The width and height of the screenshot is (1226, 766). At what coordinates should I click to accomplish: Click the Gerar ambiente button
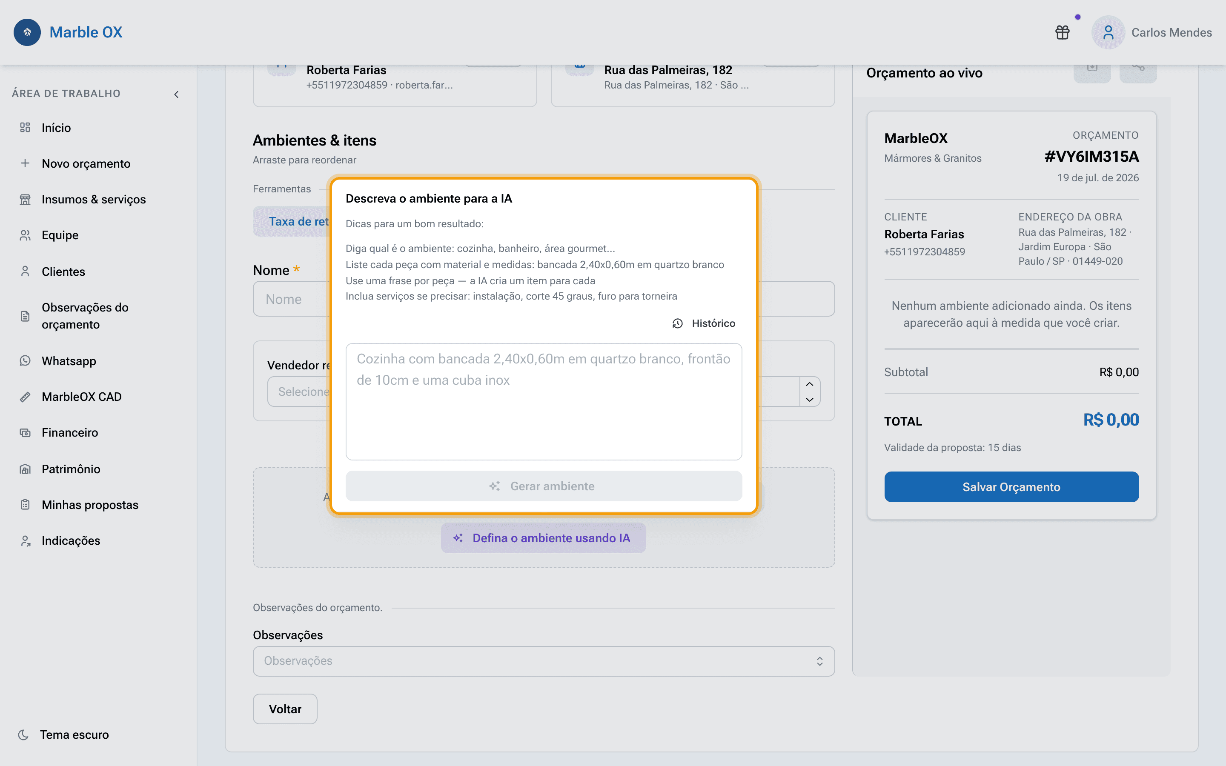pos(544,486)
